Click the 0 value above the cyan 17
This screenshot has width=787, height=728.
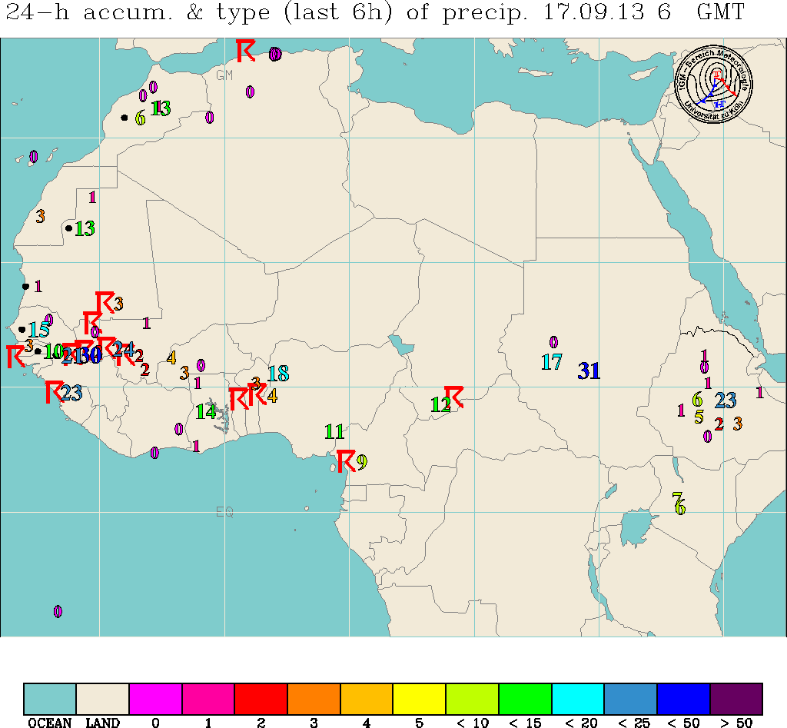[553, 342]
